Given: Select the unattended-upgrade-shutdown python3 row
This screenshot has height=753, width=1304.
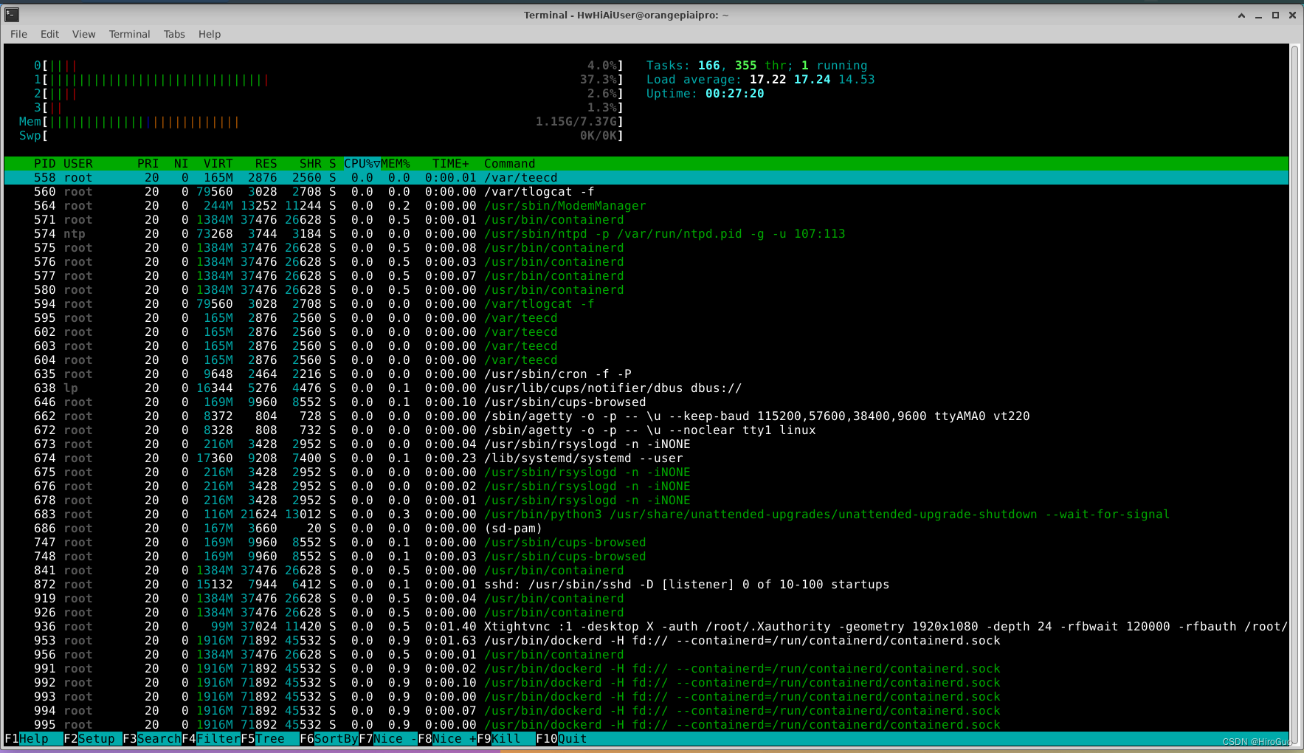Looking at the screenshot, I should (646, 515).
